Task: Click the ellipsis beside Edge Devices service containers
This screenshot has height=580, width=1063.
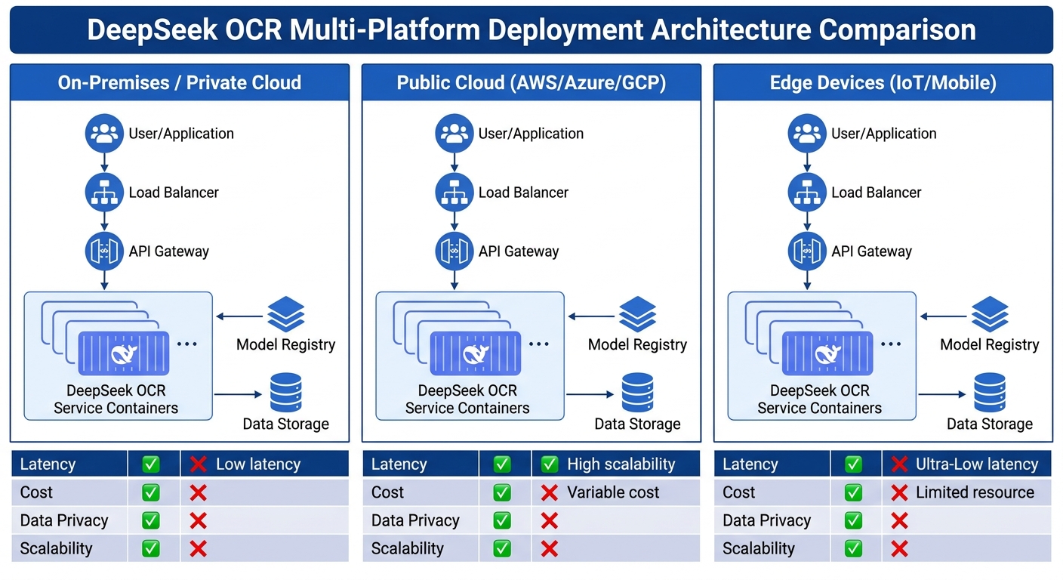Action: coord(891,344)
